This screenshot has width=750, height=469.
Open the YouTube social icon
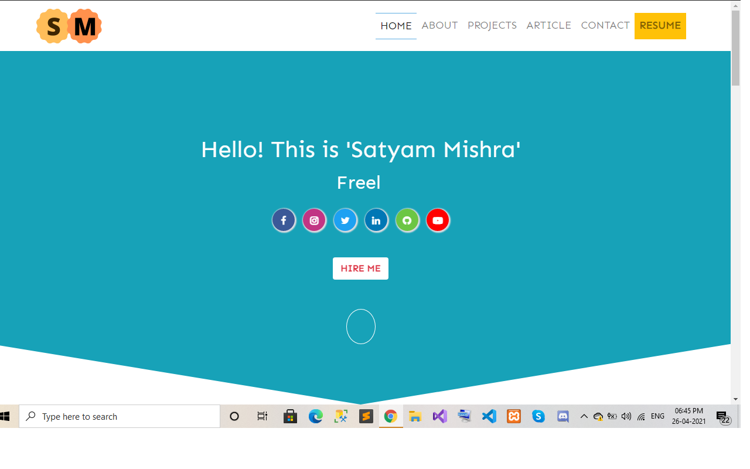[x=438, y=220]
